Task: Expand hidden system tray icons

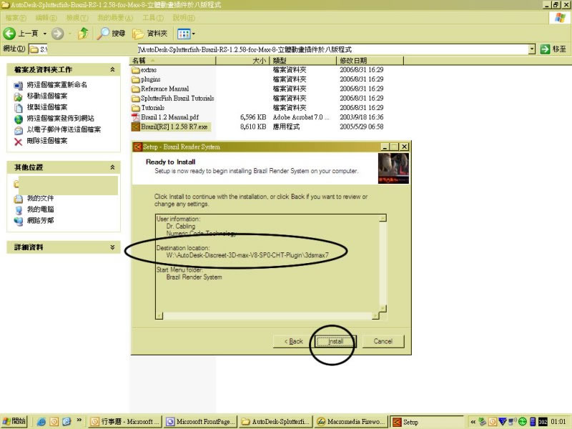Action: tap(473, 422)
